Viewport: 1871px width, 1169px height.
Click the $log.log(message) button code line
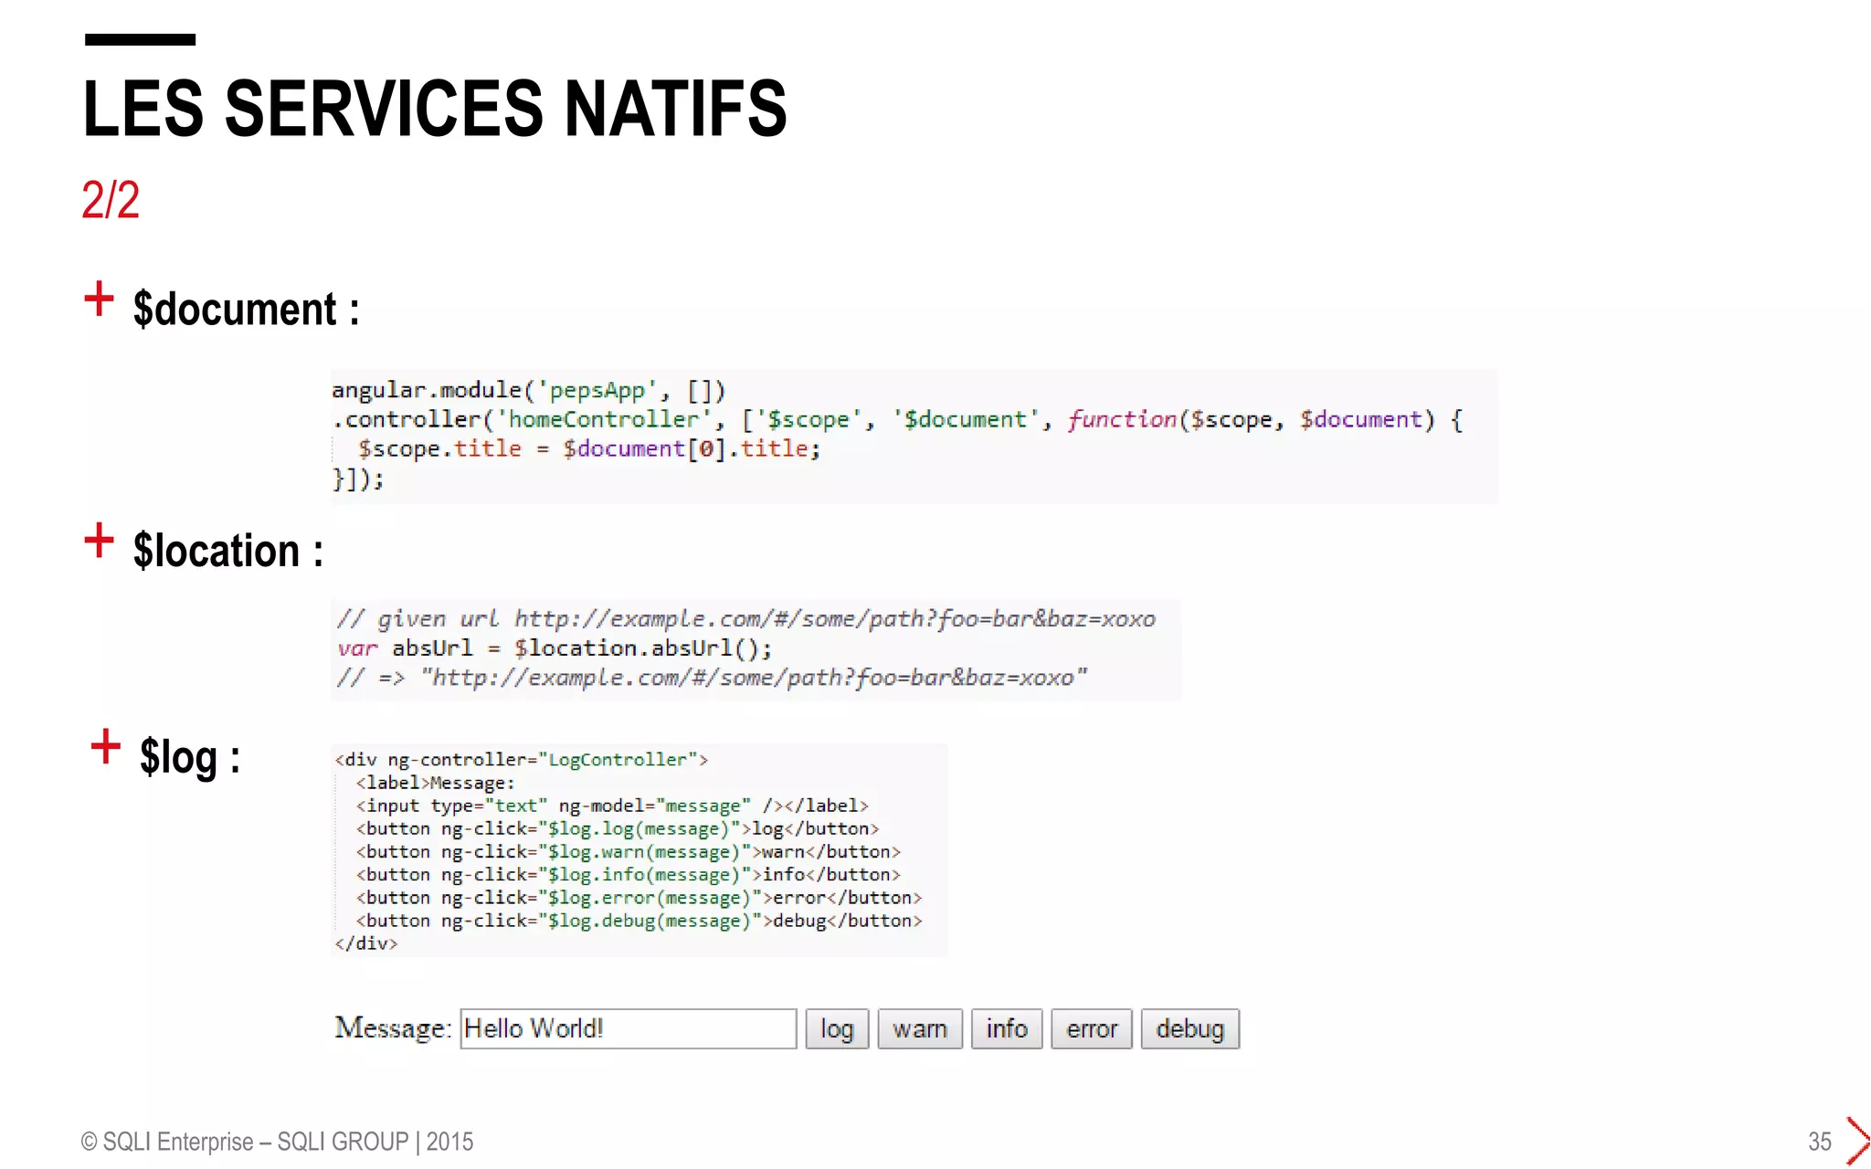(x=618, y=828)
